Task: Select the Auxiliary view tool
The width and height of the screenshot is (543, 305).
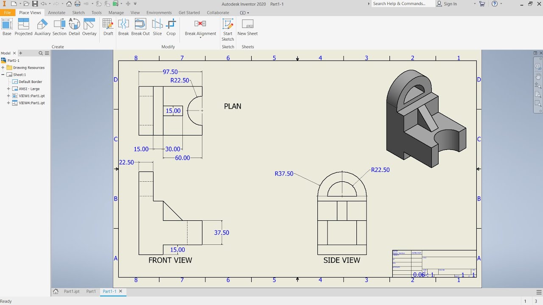Action: pos(42,27)
